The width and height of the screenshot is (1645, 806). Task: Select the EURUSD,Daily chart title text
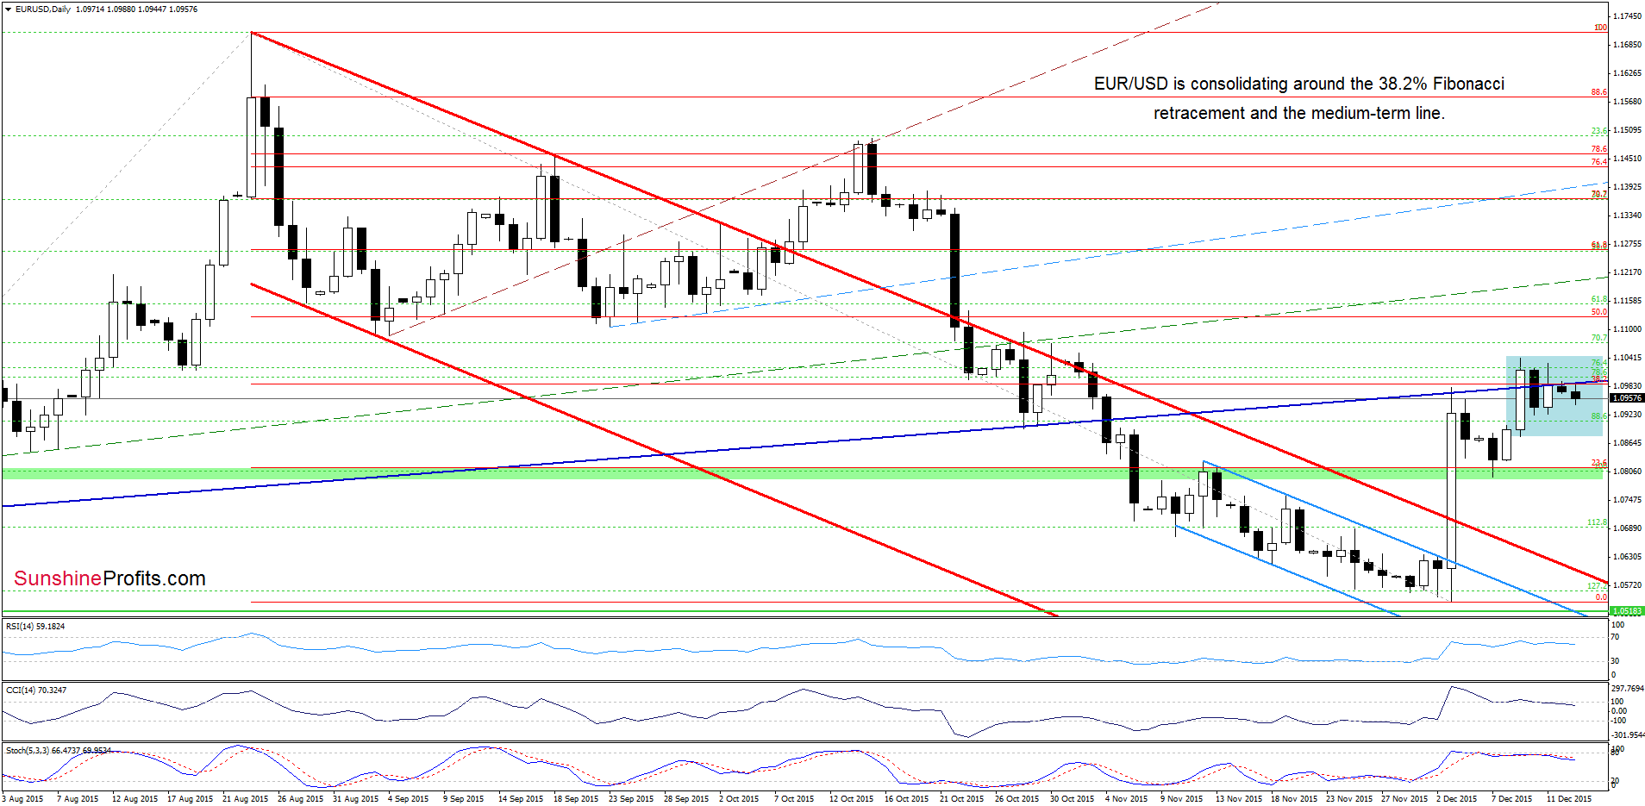(43, 9)
